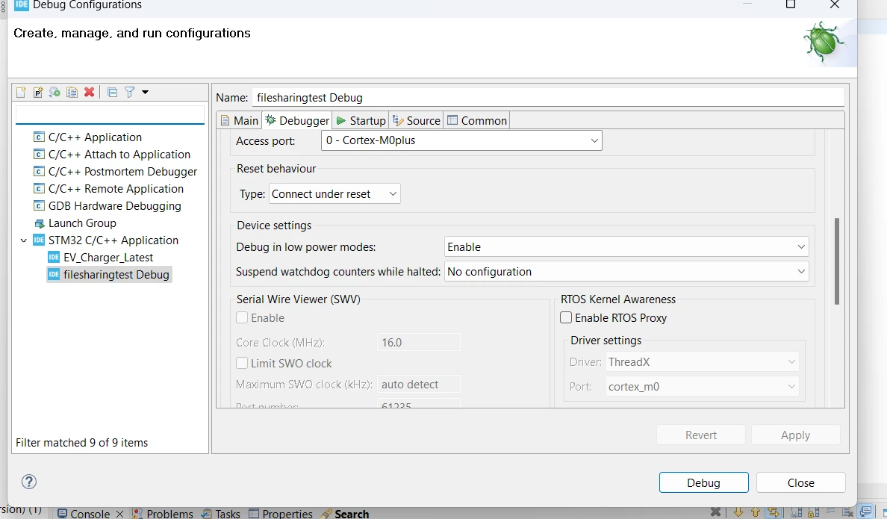The image size is (887, 519).
Task: Switch to the Main tab
Action: 239,120
